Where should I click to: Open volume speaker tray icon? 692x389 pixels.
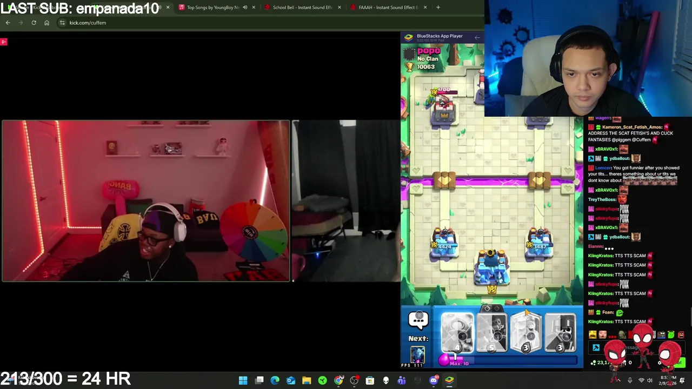coord(650,380)
